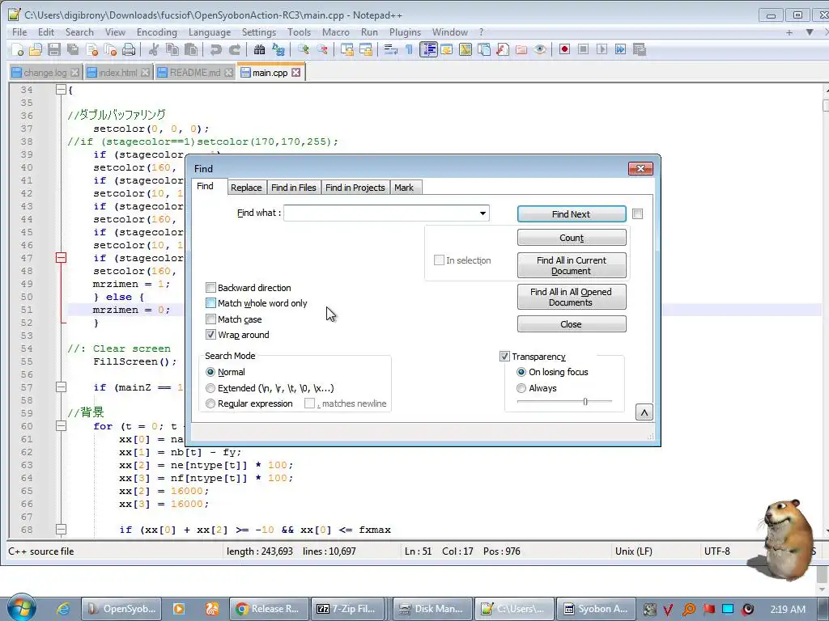The height and width of the screenshot is (621, 829).
Task: Click the Count button
Action: click(x=572, y=238)
